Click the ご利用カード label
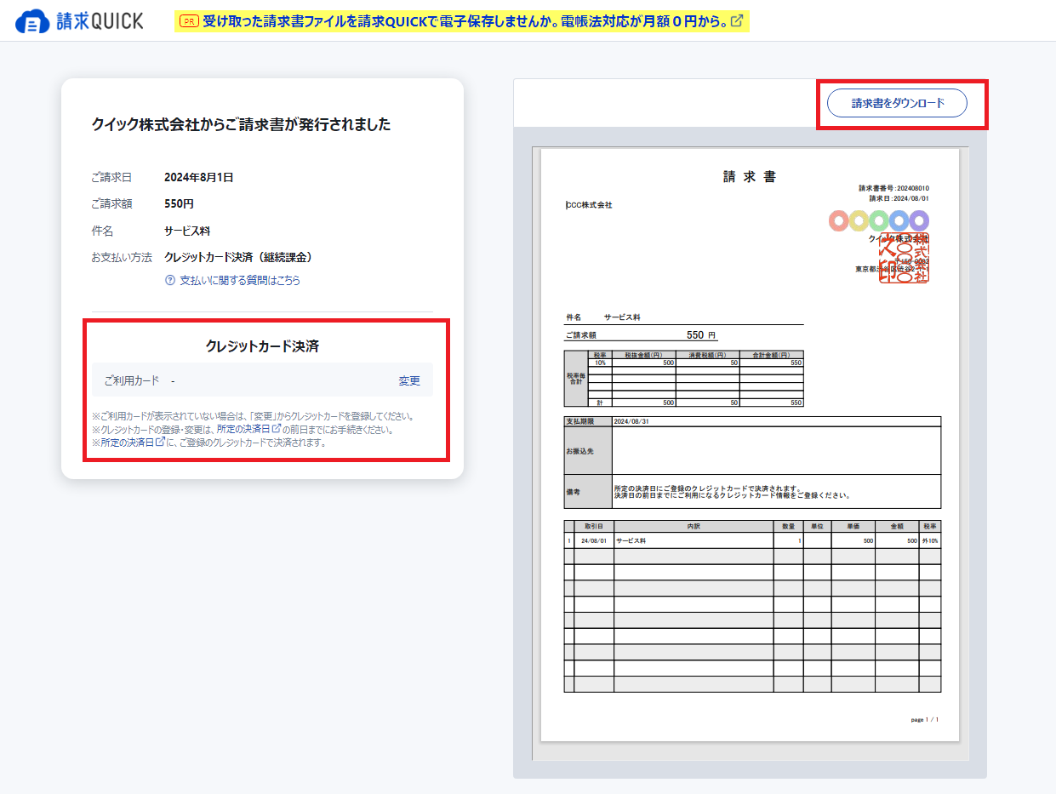Screen dimensions: 1056x794 point(132,380)
